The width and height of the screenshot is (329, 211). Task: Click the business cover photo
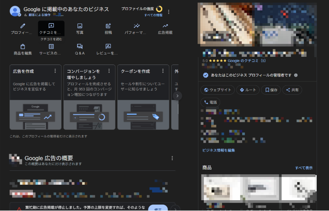tap(257, 24)
